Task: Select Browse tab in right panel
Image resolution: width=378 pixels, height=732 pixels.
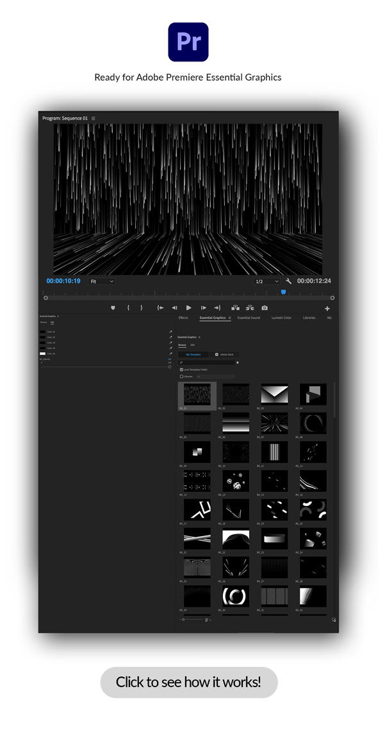Action: click(x=182, y=345)
